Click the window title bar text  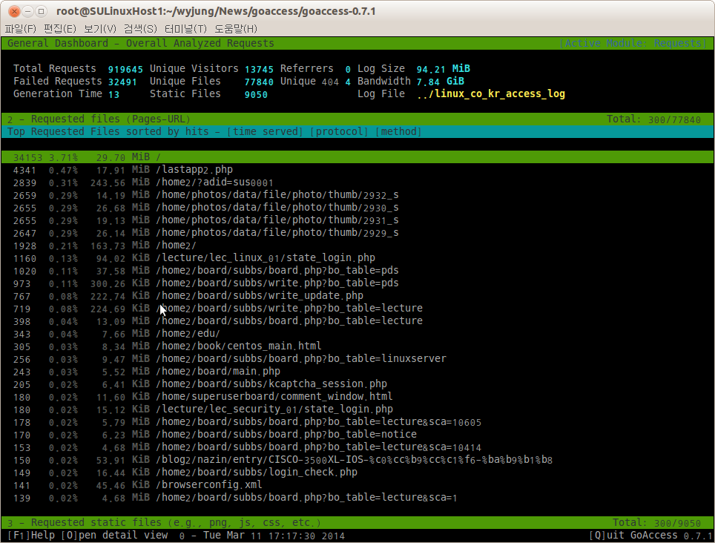pos(216,11)
